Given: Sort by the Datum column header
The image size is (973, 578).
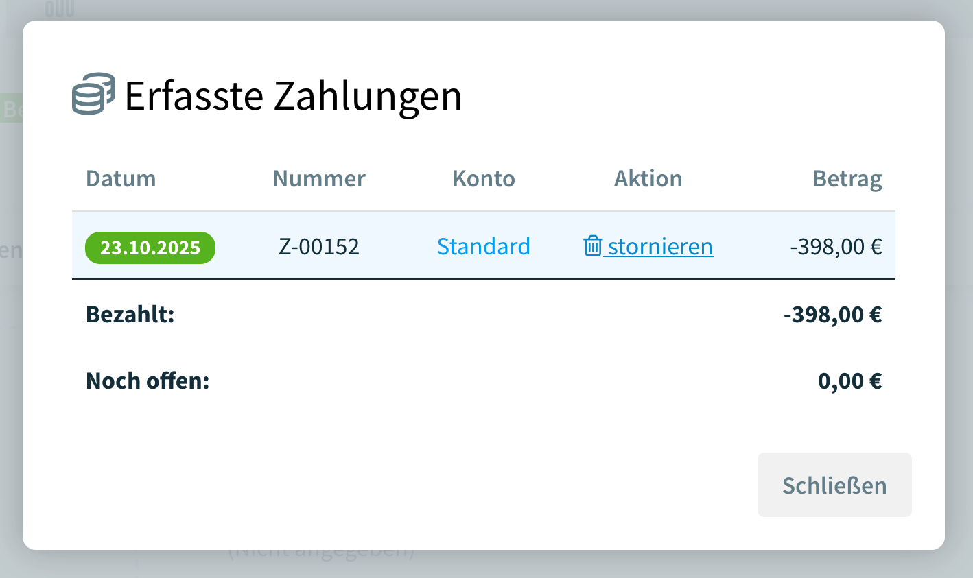Looking at the screenshot, I should 121,178.
